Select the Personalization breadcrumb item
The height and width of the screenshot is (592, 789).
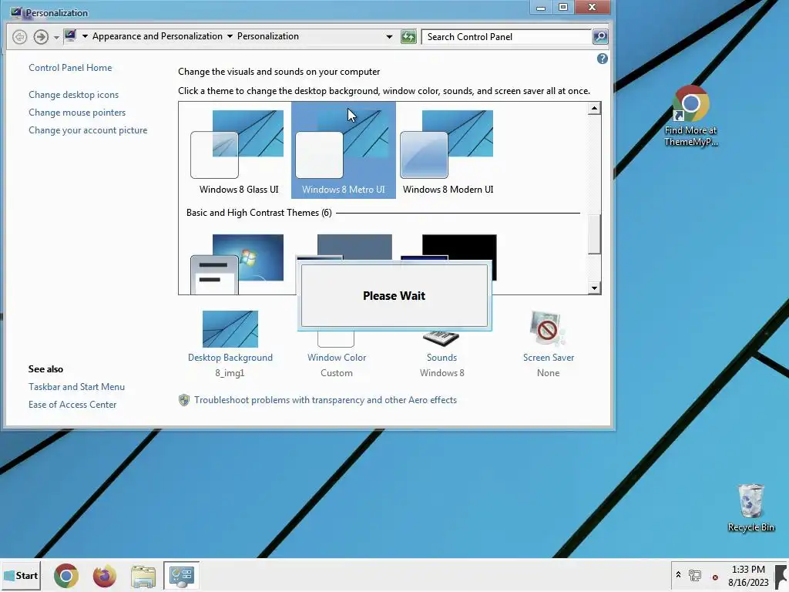267,36
